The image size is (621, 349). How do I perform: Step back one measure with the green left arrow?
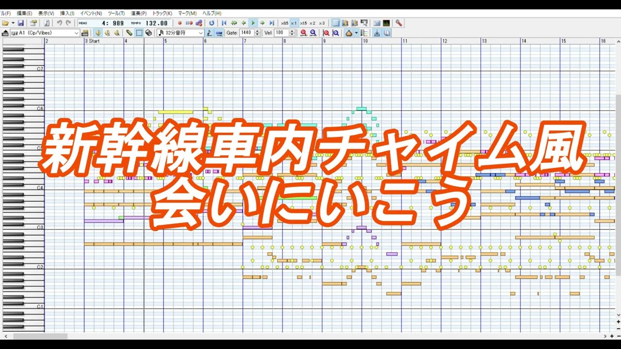(x=243, y=23)
